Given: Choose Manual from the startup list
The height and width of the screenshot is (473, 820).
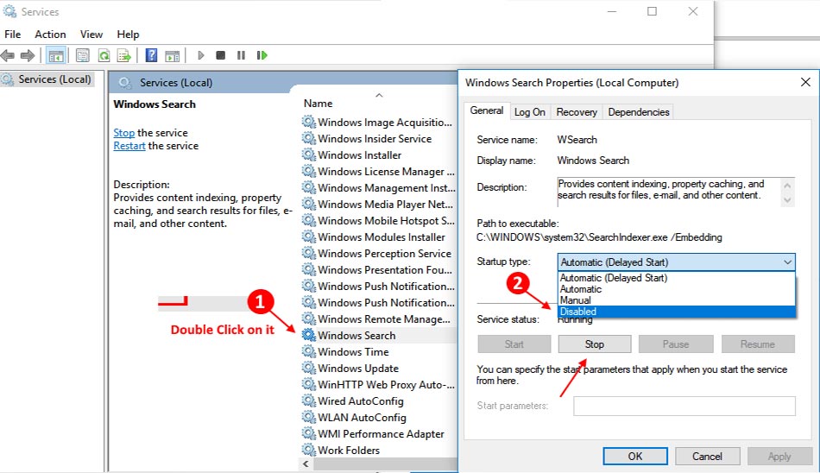Looking at the screenshot, I should 676,300.
